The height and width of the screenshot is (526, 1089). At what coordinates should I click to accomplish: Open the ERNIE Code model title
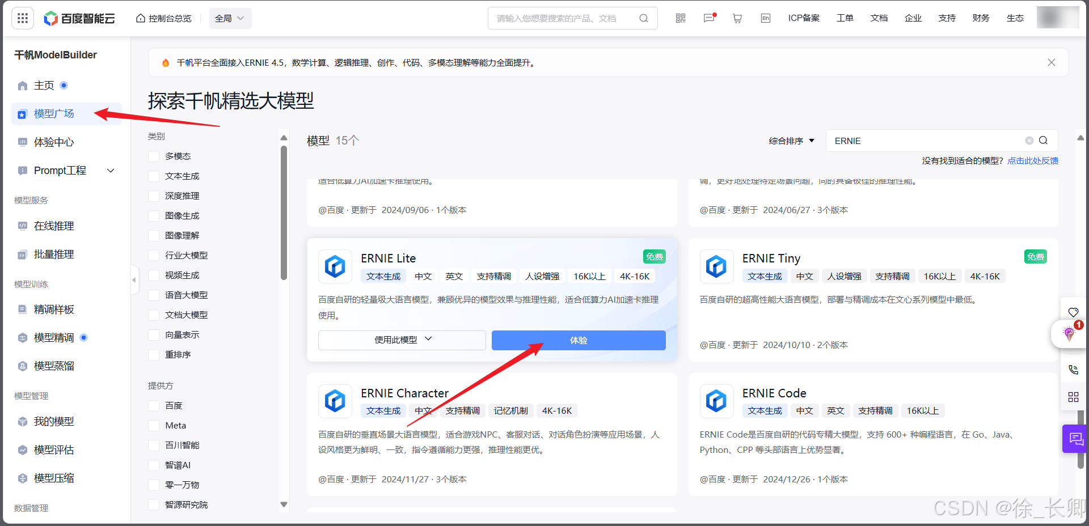(774, 393)
